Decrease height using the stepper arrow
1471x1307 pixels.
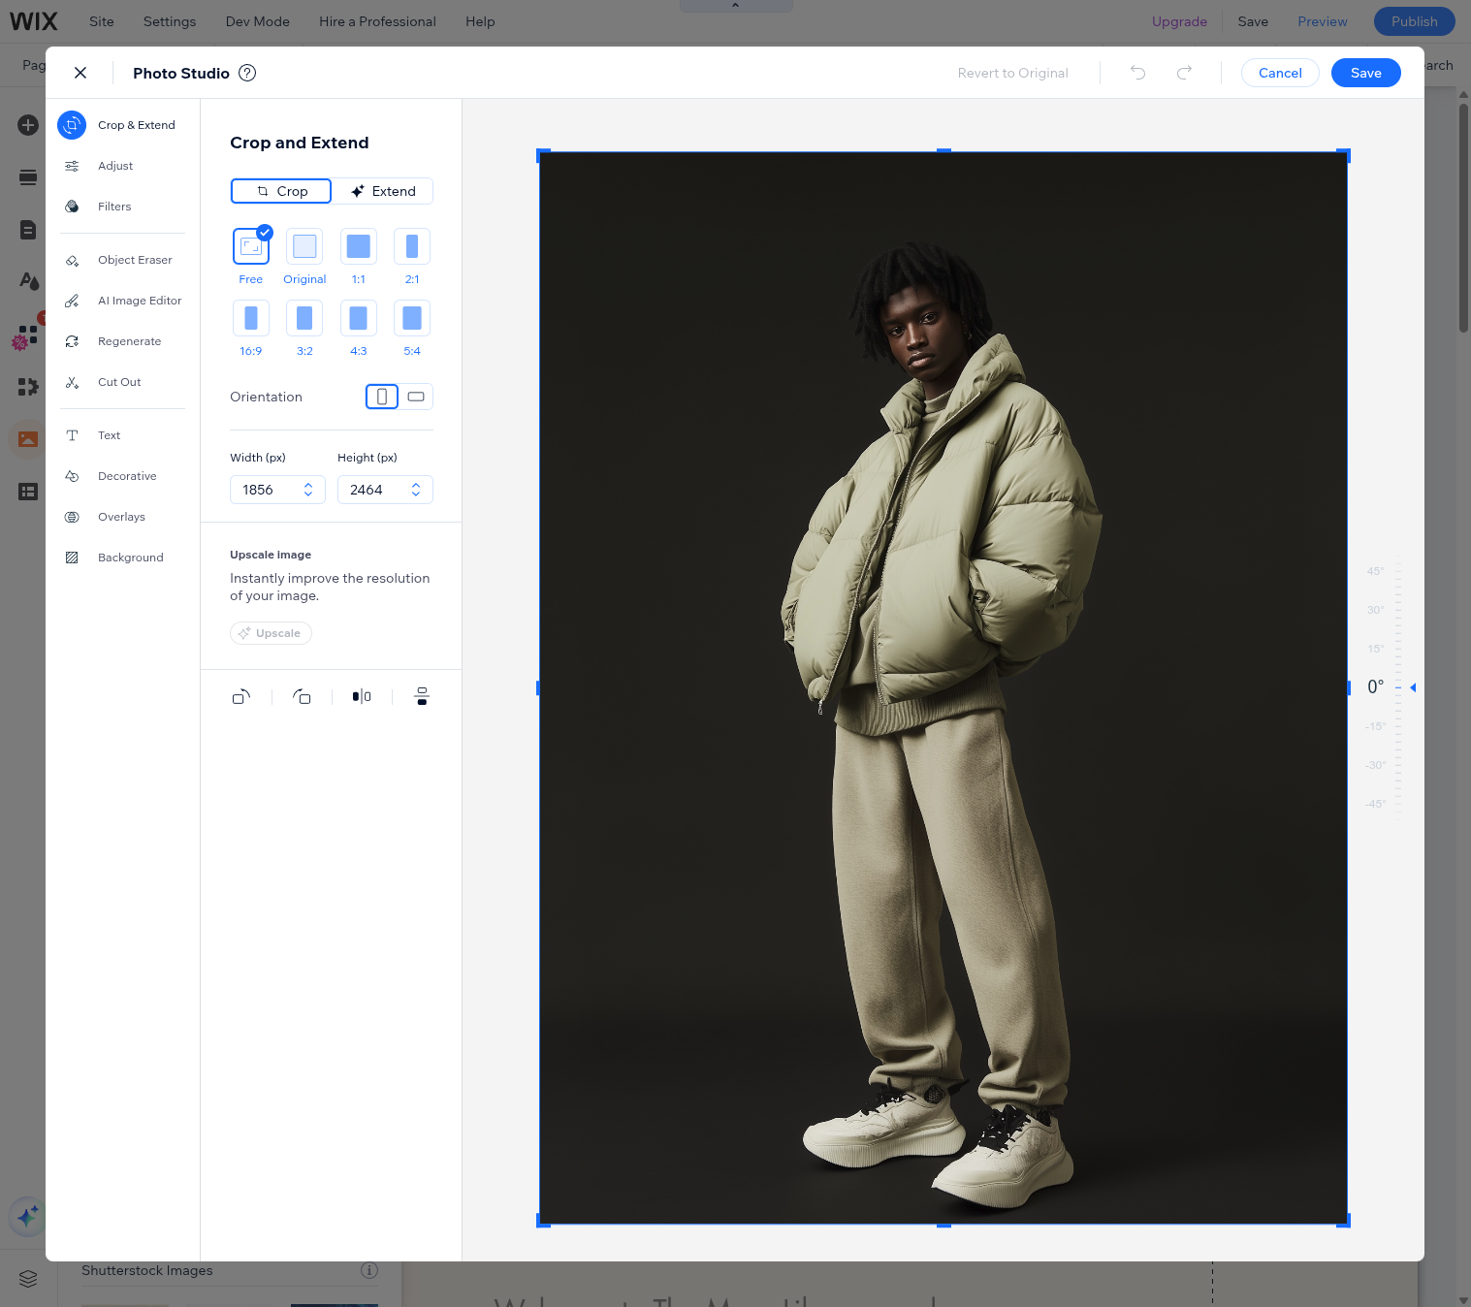[416, 494]
